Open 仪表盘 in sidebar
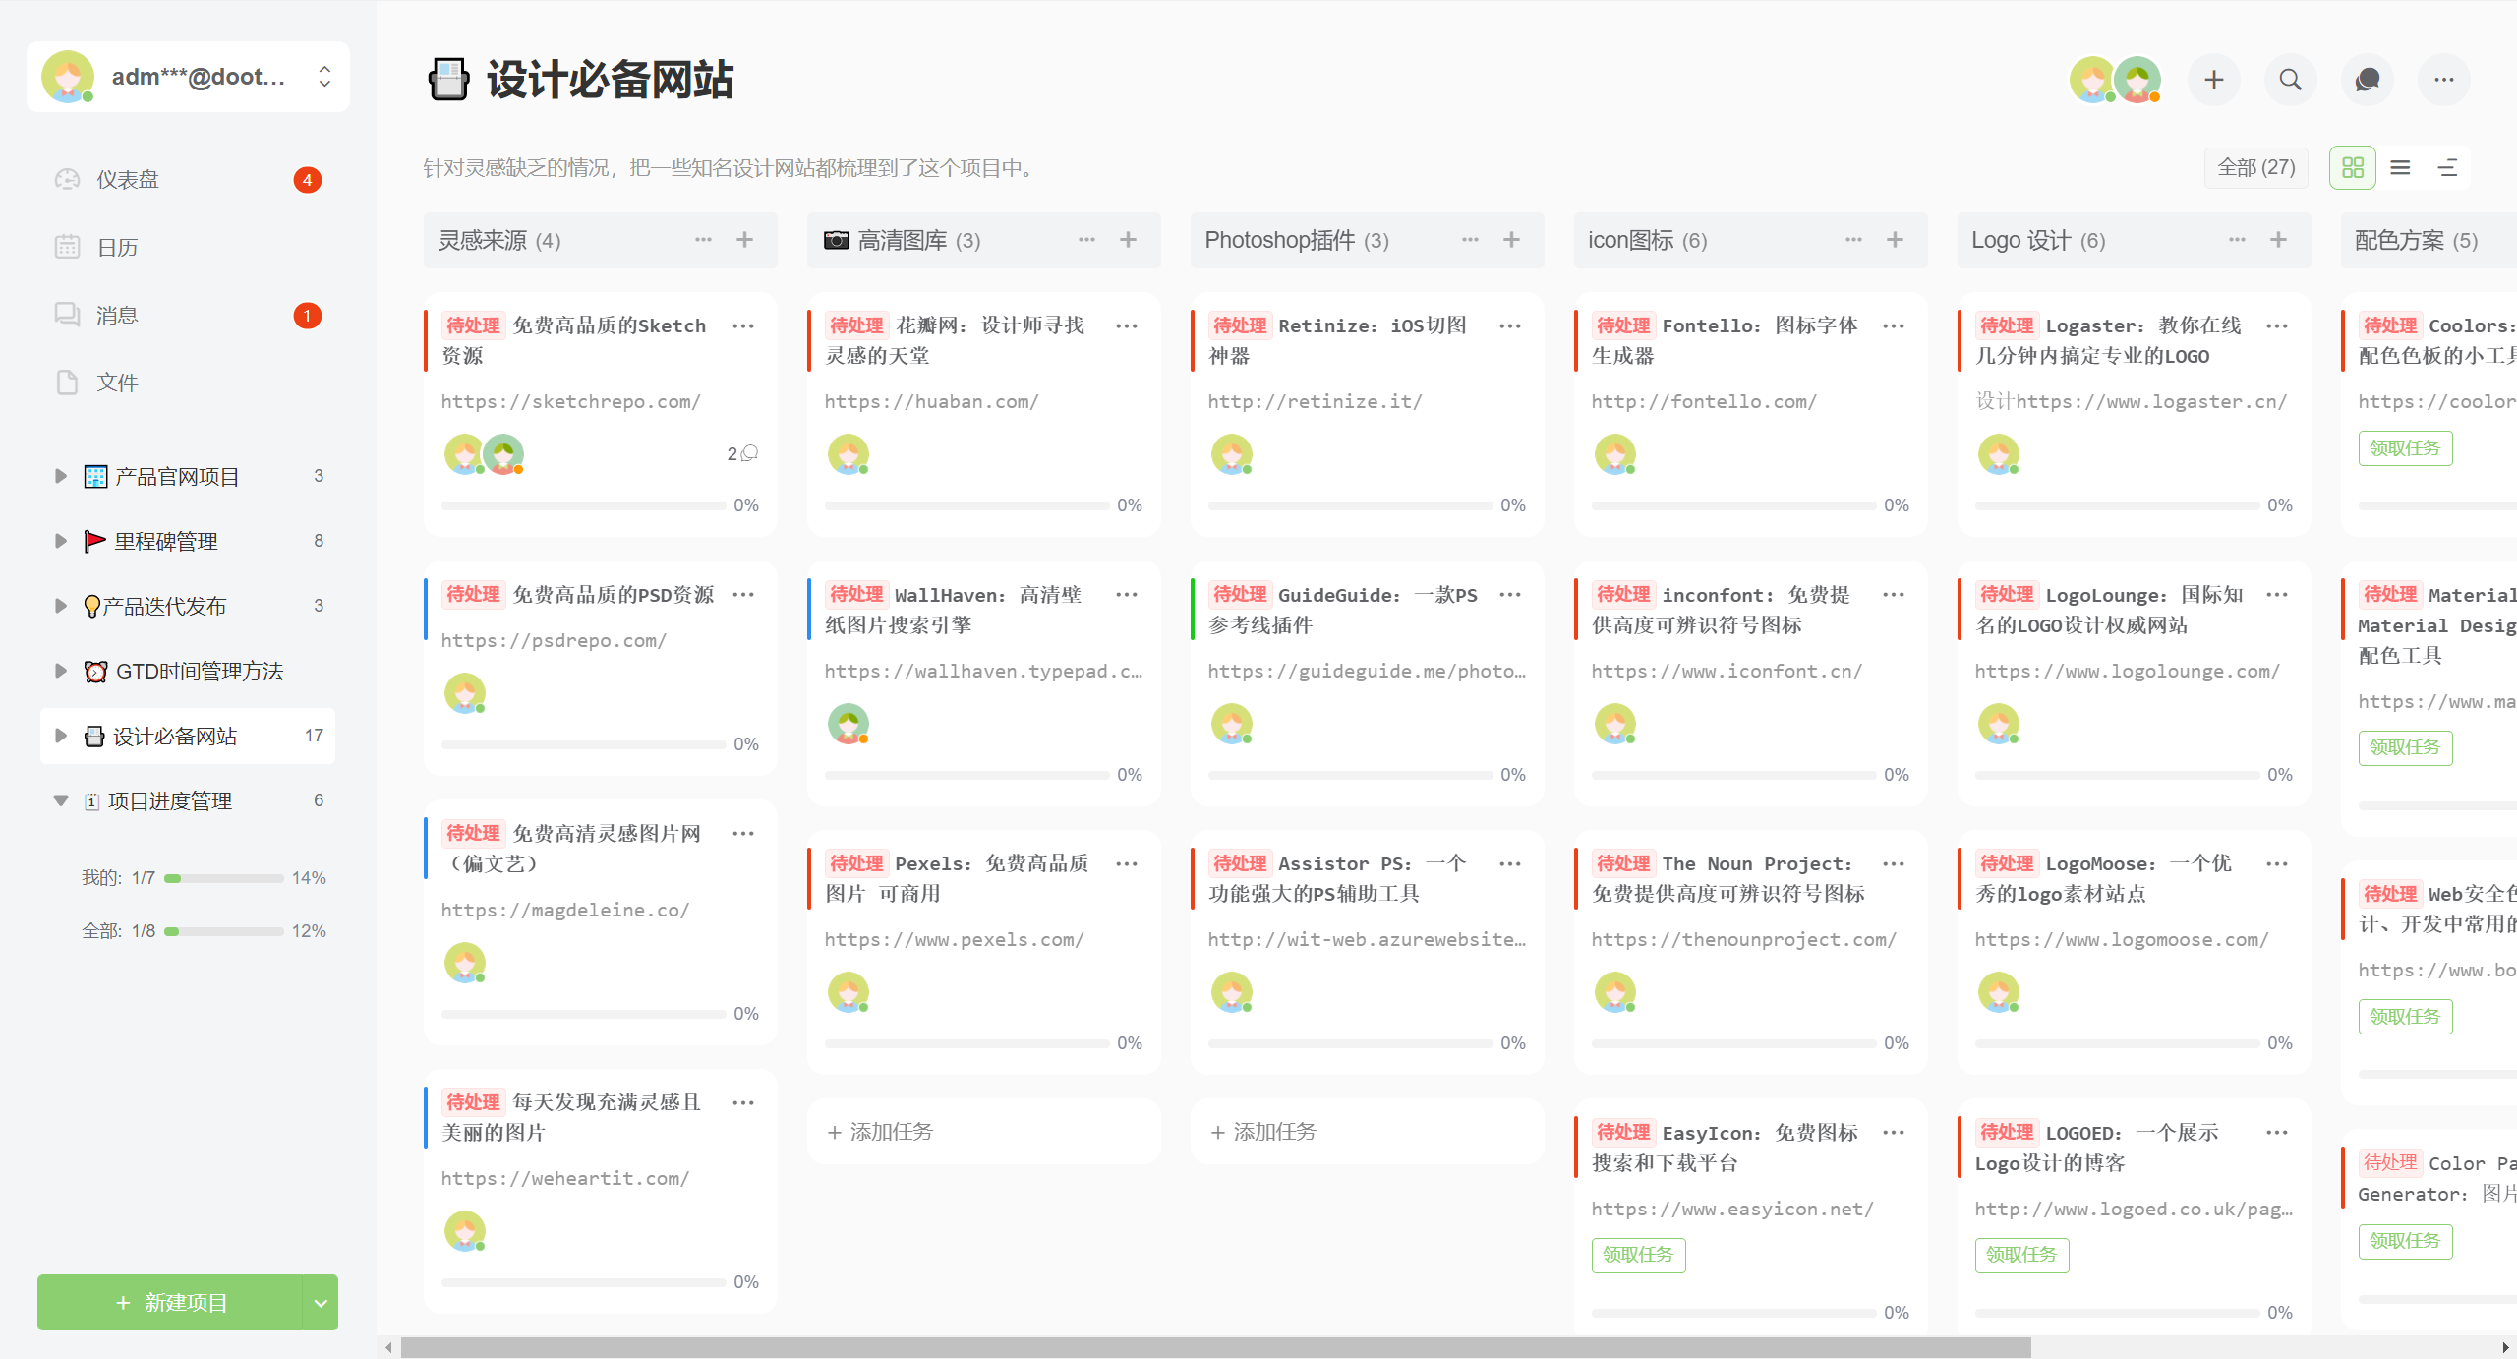The image size is (2517, 1359). (128, 179)
